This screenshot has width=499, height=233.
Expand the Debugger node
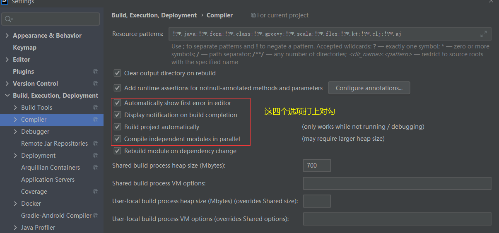(15, 132)
